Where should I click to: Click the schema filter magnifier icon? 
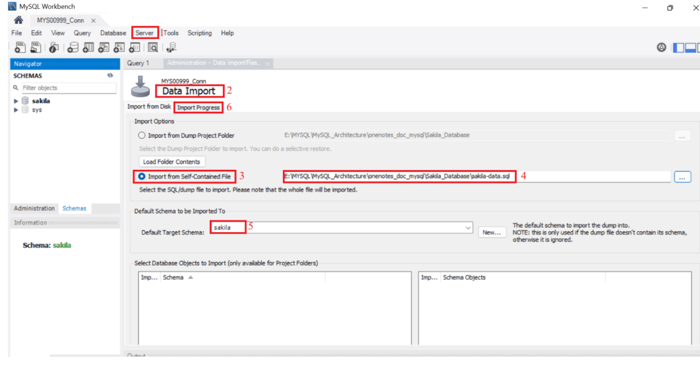point(16,88)
